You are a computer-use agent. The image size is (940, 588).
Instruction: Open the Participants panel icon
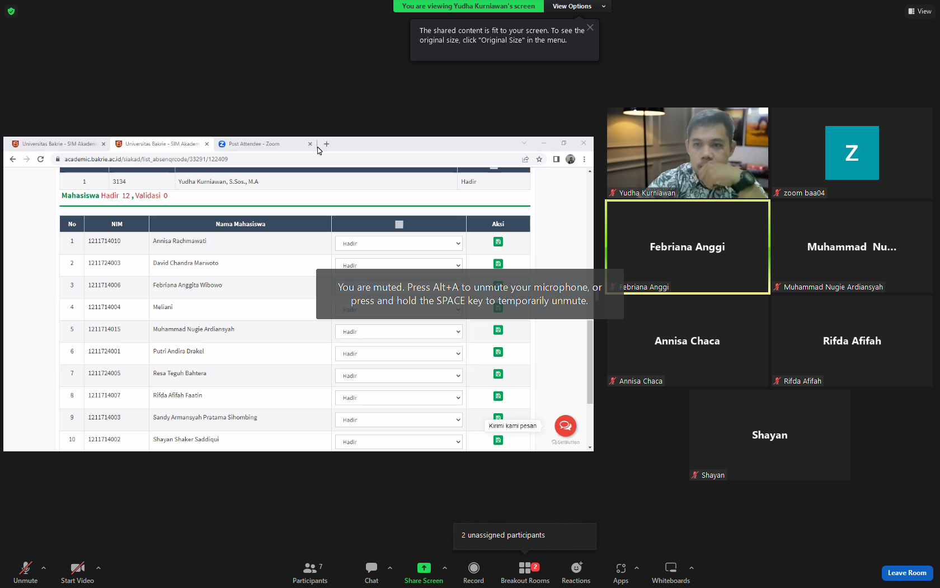309,568
